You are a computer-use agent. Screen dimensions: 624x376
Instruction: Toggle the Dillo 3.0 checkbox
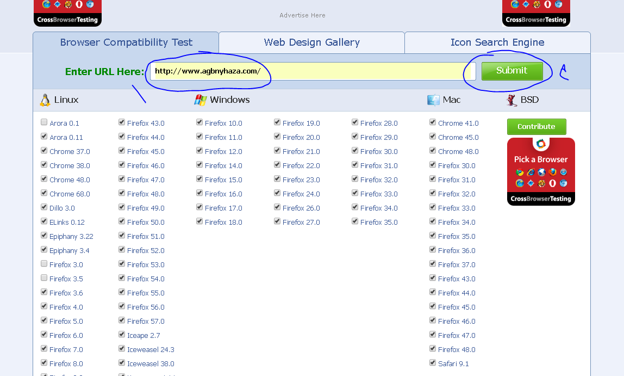point(44,207)
